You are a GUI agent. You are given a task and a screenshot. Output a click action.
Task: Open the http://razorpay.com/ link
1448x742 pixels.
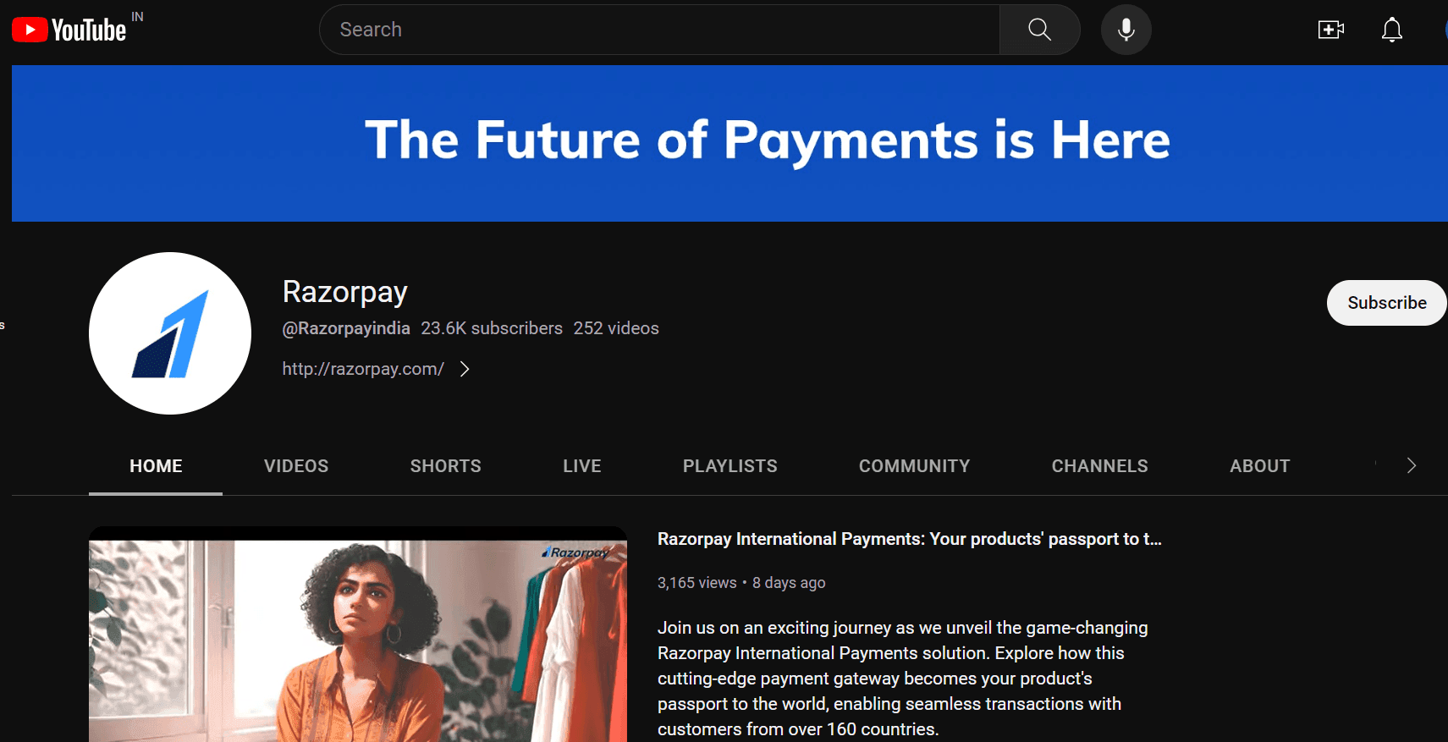click(363, 369)
